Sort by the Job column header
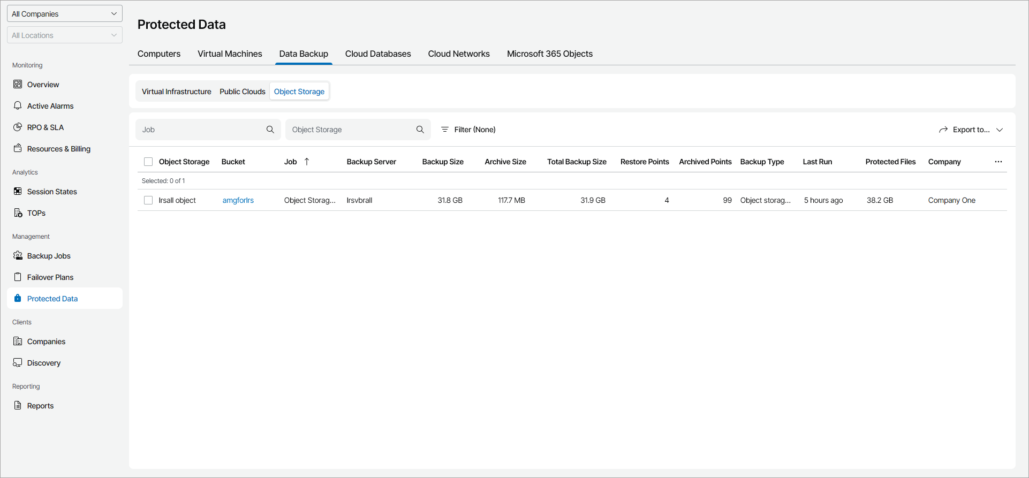 point(291,162)
